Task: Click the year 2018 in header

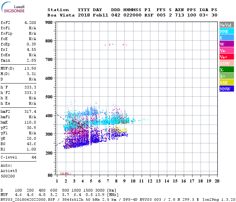Action: [84, 15]
